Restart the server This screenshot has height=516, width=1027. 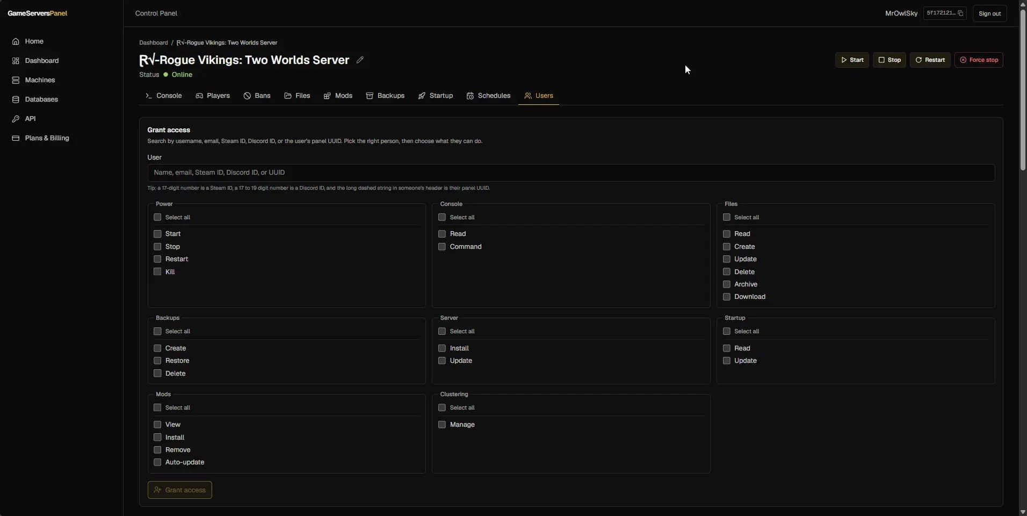pyautogui.click(x=930, y=60)
